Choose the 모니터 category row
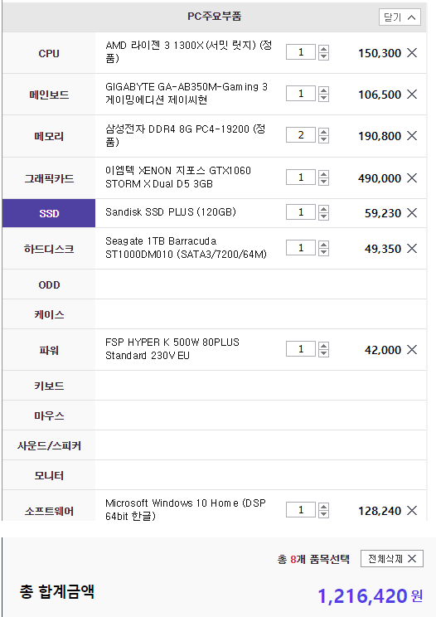436x617 pixels. [x=49, y=475]
